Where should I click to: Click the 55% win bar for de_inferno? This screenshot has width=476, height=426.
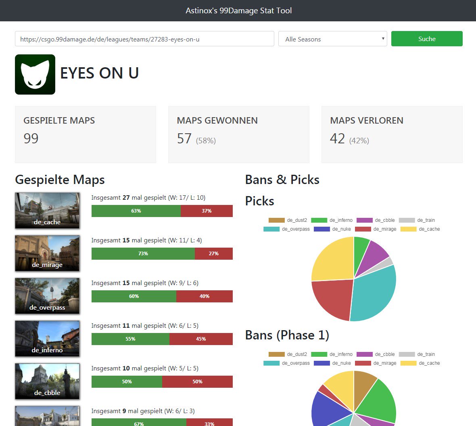point(131,339)
